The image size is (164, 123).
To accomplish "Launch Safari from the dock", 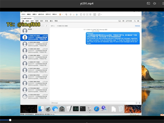I will 96,109.
